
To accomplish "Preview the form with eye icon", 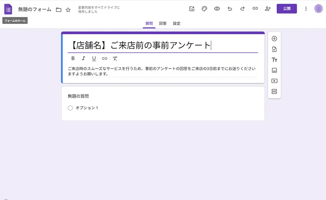I will coord(217,9).
